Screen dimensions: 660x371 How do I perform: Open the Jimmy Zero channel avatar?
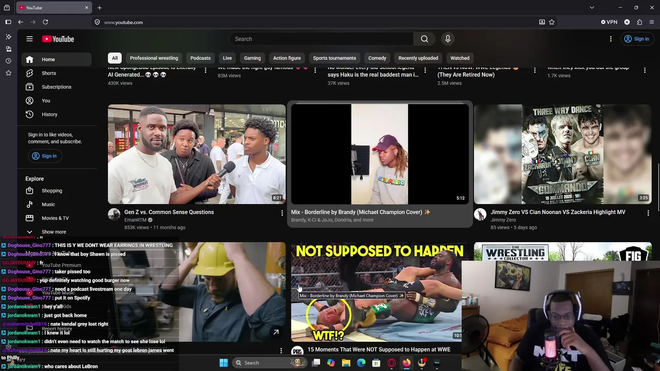tap(480, 214)
